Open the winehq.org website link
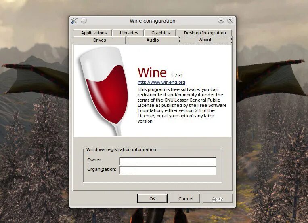 [x=161, y=82]
